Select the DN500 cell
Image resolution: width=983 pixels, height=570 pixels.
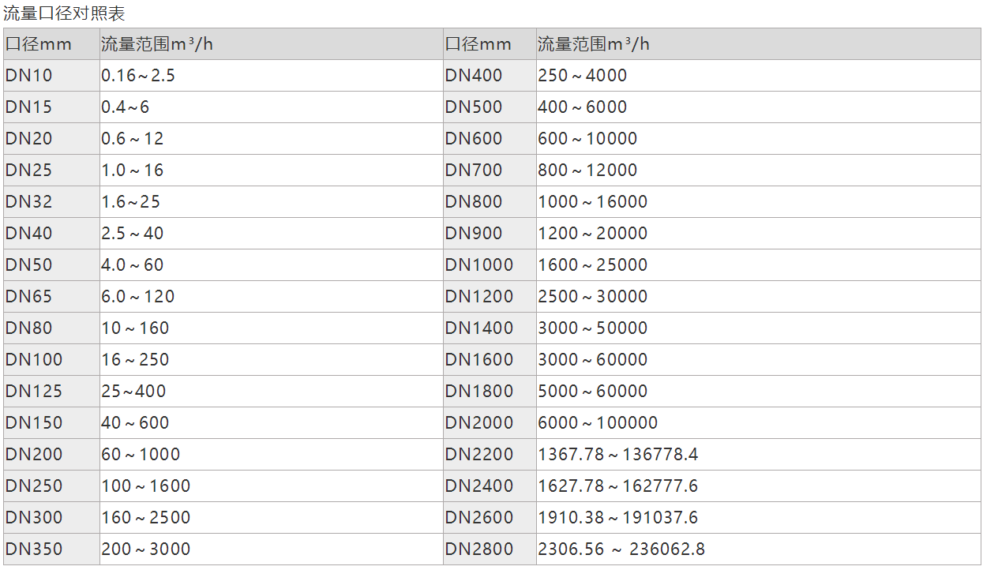tap(474, 107)
